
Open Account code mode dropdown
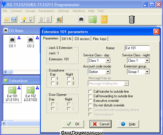pos(108,72)
